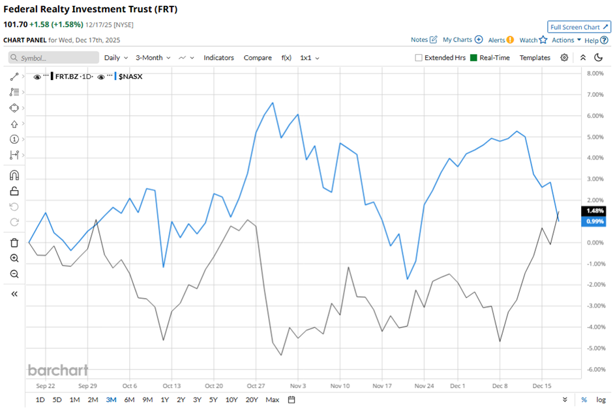Open Help

tap(596, 40)
